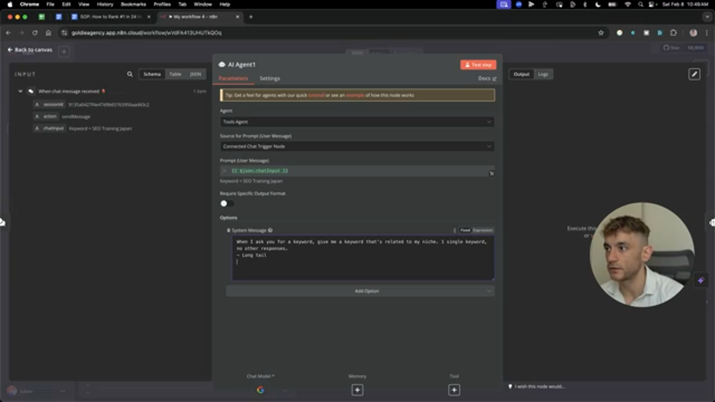Click the Wi-Fi icon in menu bar

point(627,4)
